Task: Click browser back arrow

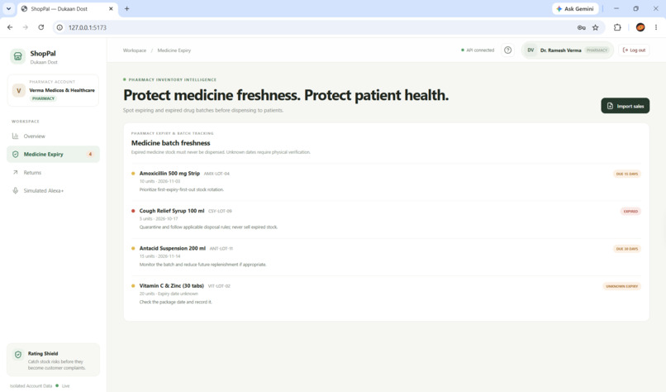Action: pos(10,27)
